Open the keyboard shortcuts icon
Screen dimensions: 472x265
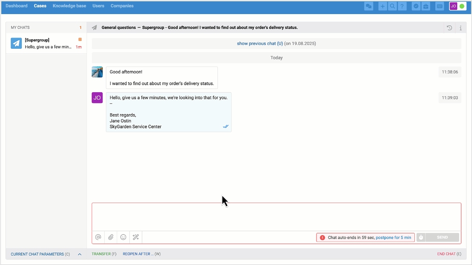439,6
